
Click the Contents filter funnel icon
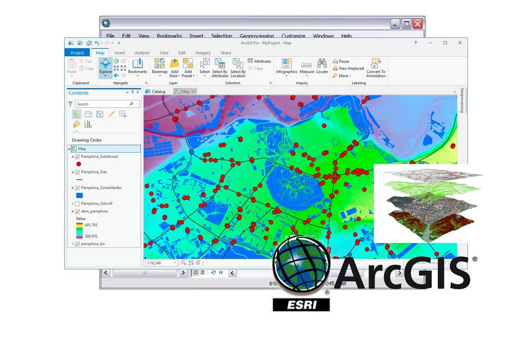coord(70,104)
